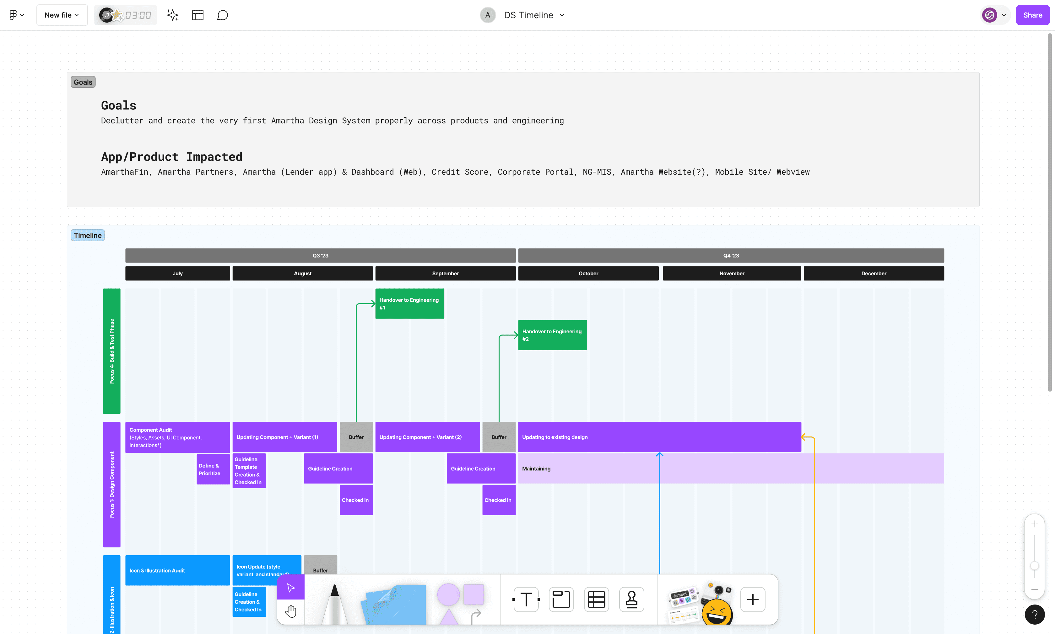Activate the Select arrow tool
The height and width of the screenshot is (634, 1055).
tap(290, 588)
